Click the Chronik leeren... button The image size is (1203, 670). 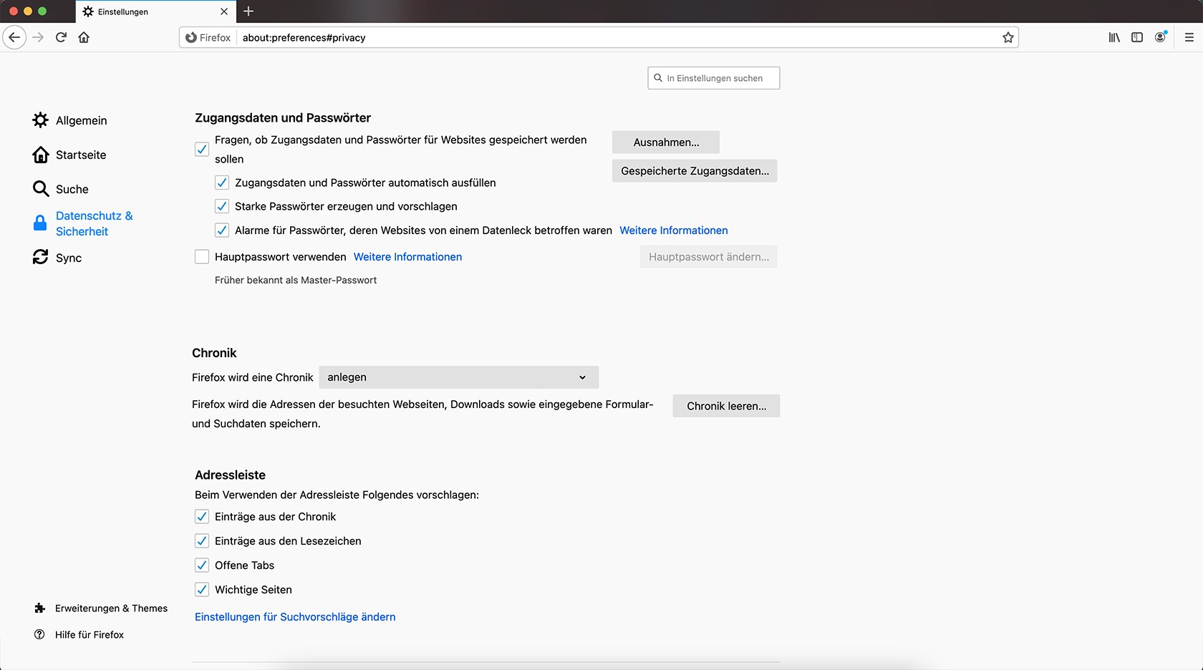(726, 406)
